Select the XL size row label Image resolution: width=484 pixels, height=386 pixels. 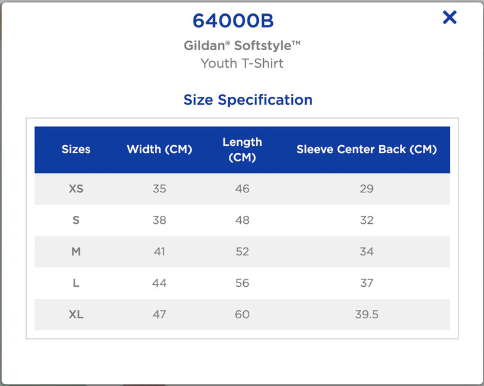(x=76, y=315)
